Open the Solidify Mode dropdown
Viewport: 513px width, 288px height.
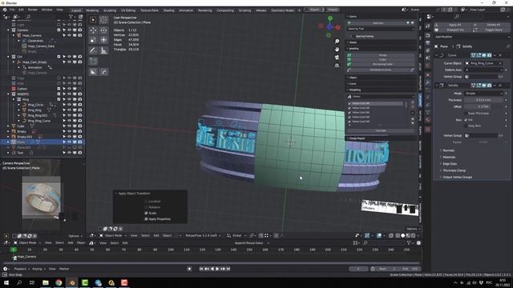tap(483, 94)
